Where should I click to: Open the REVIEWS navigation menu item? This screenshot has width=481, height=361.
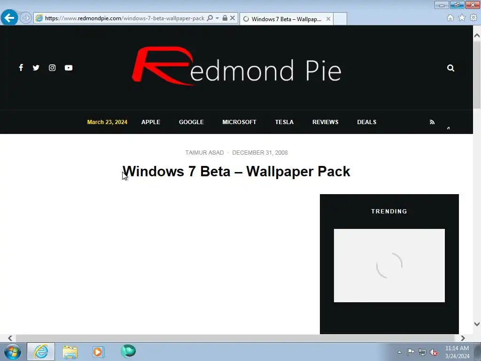325,122
